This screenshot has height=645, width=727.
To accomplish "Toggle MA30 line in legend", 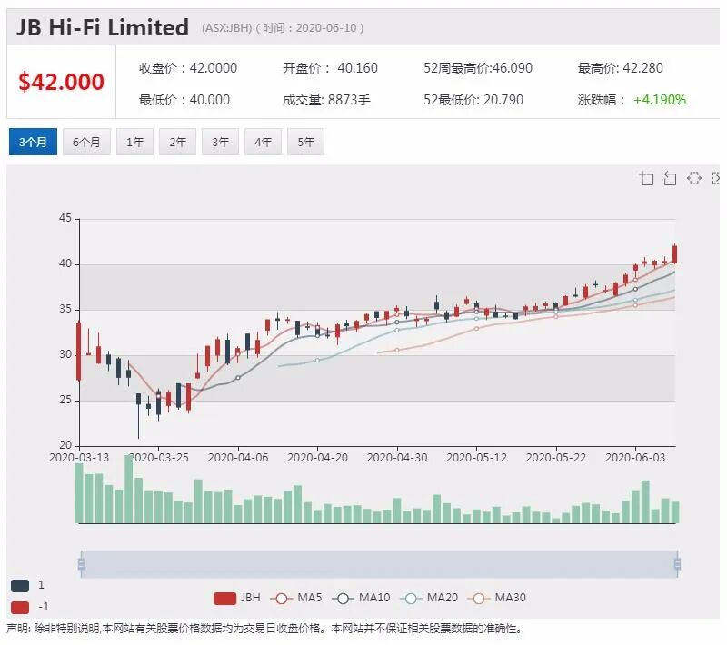I will pyautogui.click(x=497, y=598).
